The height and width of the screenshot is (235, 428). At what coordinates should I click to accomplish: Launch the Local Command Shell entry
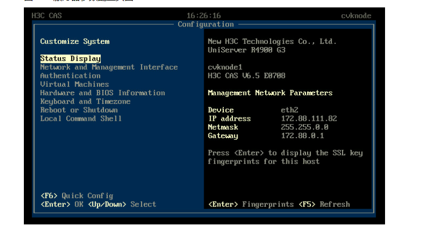(81, 119)
